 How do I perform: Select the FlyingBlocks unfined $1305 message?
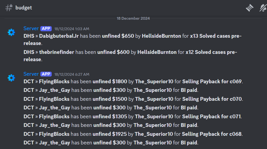pos(133,117)
